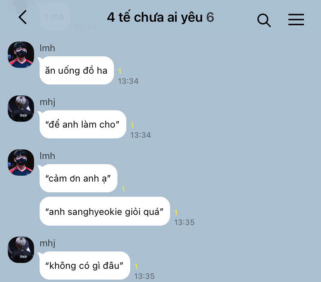The height and width of the screenshot is (282, 321).
Task: Open lmh's avatar beside "cảm ơn anh ạ"
Action: click(21, 163)
